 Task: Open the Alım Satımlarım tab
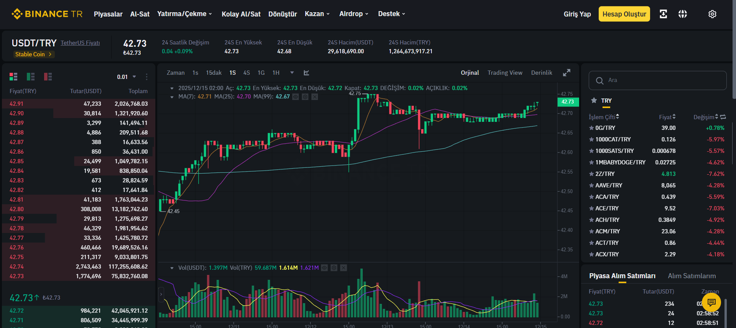[692, 276]
